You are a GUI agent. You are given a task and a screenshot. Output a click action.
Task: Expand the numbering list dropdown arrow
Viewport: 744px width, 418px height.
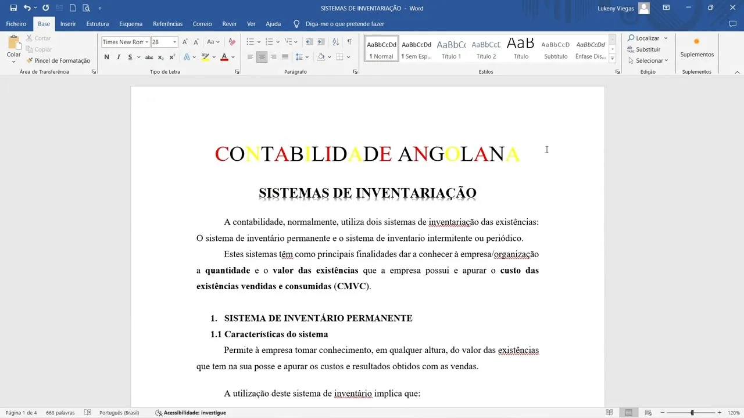(278, 42)
